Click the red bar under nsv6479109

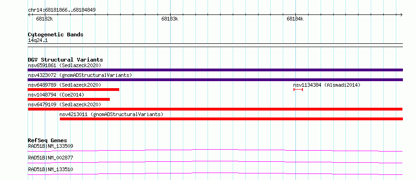pyautogui.click(x=215, y=109)
